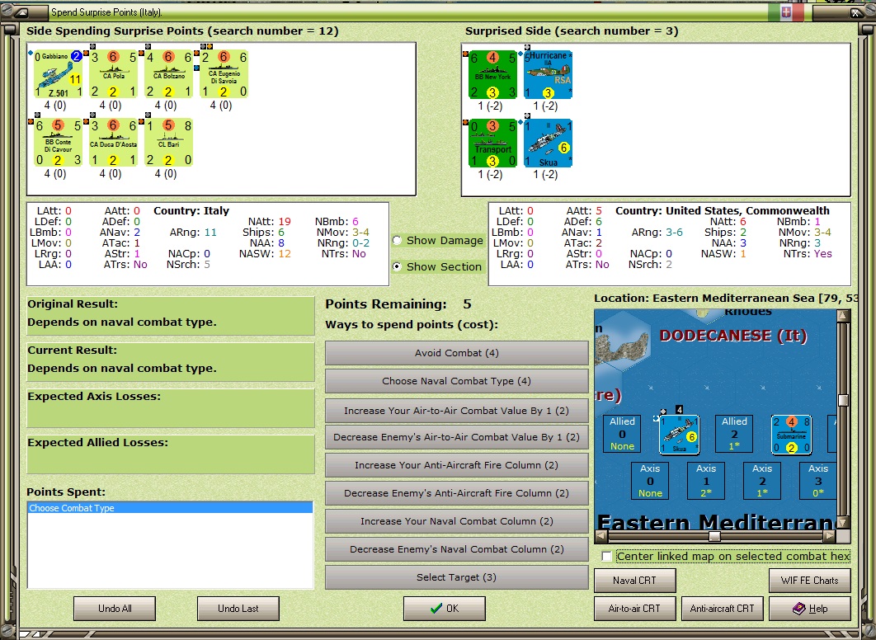Select the Gabbiano Z.501 seaplane counter
Screen dimensions: 876x640
click(x=58, y=74)
